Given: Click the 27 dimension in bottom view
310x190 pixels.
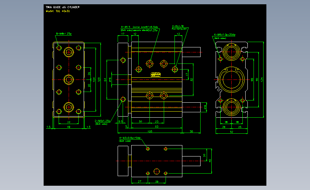Looking at the screenshot, I should click(x=139, y=181).
